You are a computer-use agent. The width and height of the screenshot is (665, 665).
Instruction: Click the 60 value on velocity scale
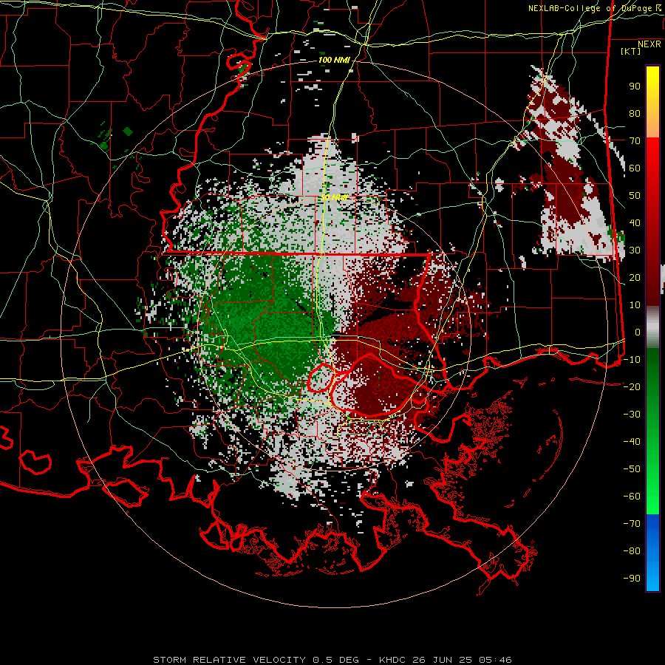(x=635, y=168)
